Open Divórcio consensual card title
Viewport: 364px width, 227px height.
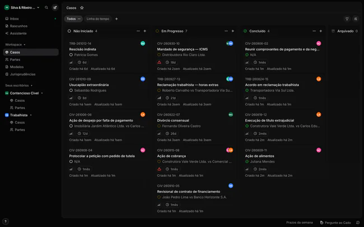[173, 121]
